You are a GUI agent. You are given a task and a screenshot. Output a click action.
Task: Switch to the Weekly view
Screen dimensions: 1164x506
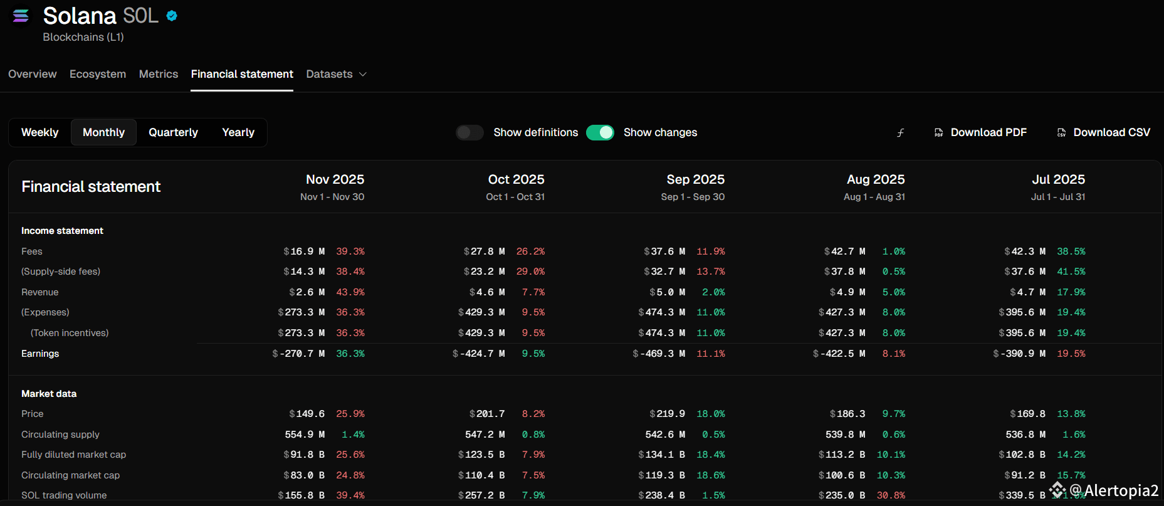pyautogui.click(x=39, y=133)
